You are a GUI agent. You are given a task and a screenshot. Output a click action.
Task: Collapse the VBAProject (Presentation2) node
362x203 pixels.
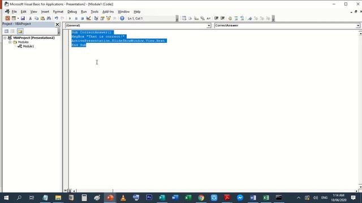coord(5,38)
